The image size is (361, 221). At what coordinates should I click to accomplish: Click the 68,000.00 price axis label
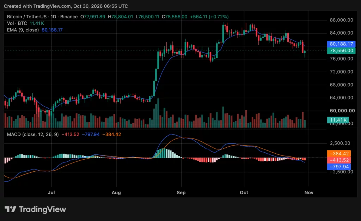coord(341,85)
